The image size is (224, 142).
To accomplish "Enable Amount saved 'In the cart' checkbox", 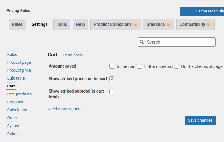I will (x=112, y=66).
